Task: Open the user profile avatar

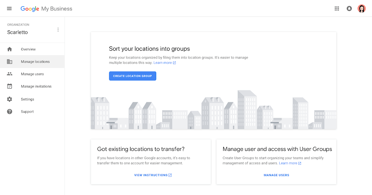Action: pos(362,9)
